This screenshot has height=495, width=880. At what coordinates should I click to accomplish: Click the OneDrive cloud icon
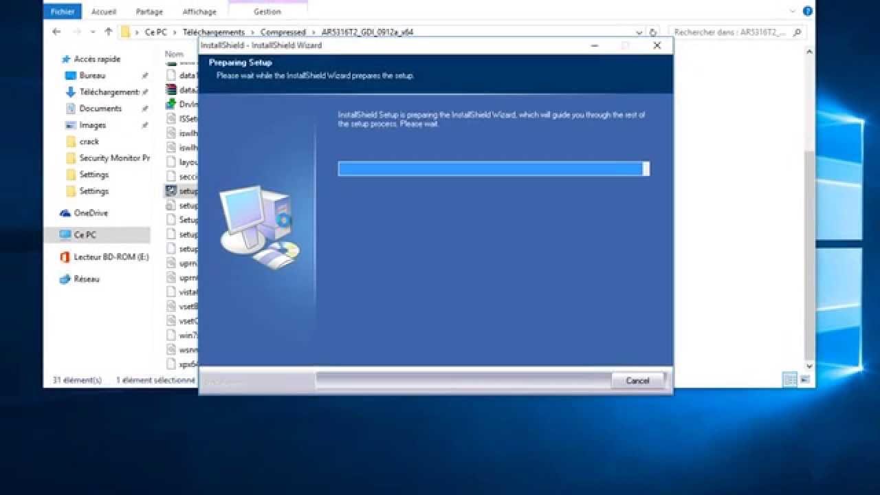click(x=65, y=213)
